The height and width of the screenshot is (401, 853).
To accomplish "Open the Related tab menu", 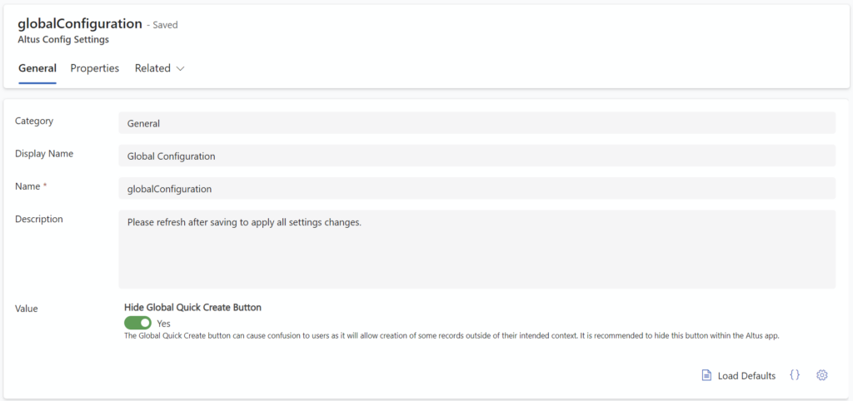I will pos(159,68).
